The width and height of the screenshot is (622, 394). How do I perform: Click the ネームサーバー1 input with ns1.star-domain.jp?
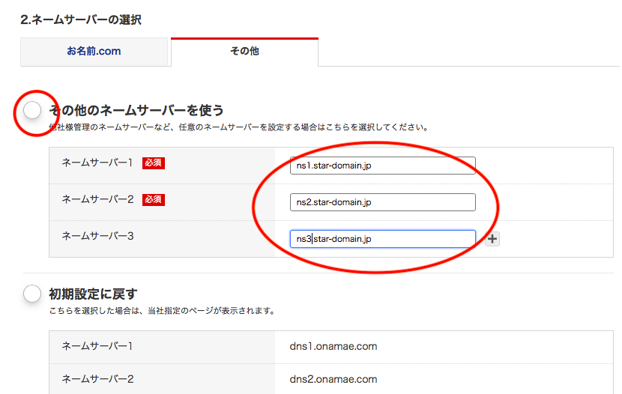click(383, 166)
